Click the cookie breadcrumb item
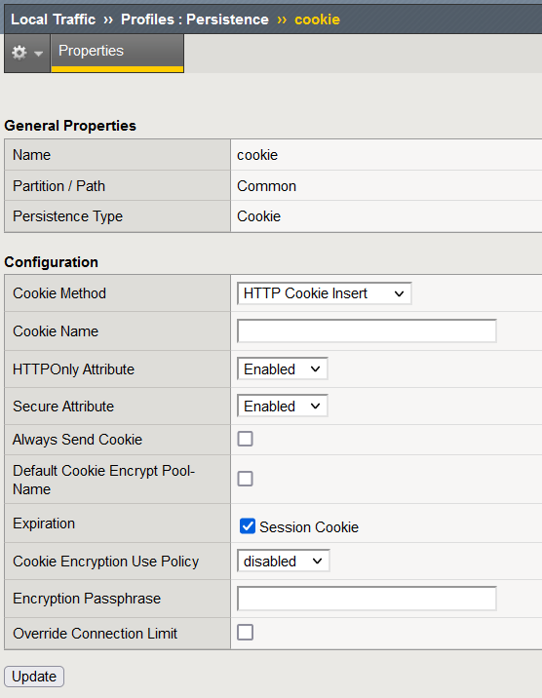Screen dimensions: 542x698 coord(317,19)
